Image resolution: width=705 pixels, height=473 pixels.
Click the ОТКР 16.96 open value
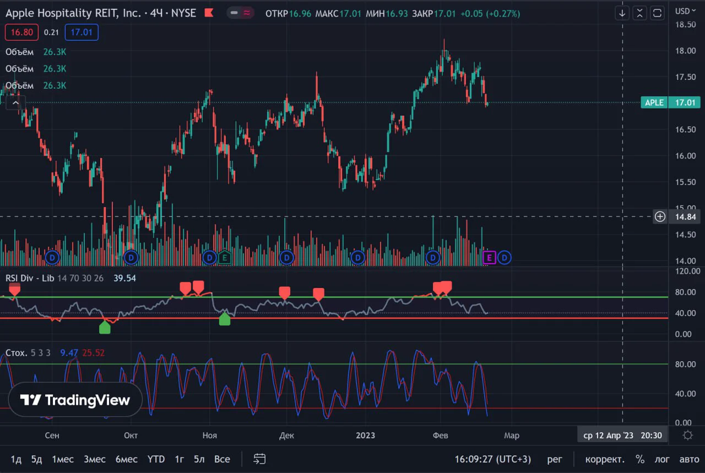(x=289, y=13)
